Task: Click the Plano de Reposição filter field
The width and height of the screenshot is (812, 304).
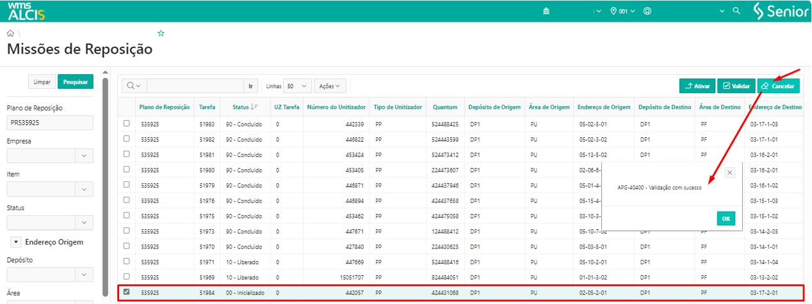Action: [x=50, y=122]
